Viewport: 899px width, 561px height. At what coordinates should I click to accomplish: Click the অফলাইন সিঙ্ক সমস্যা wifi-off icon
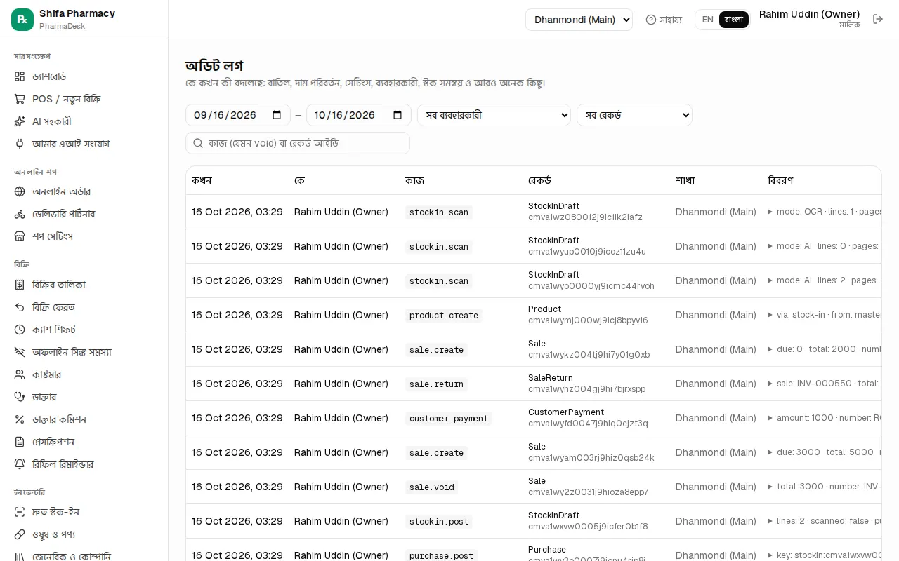pos(20,352)
